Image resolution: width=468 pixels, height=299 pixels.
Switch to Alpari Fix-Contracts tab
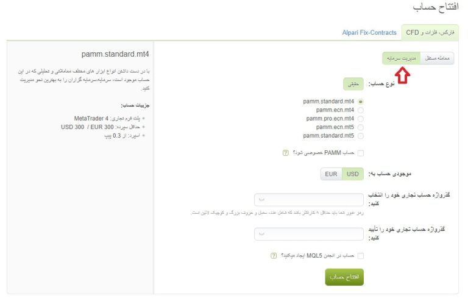coord(369,32)
